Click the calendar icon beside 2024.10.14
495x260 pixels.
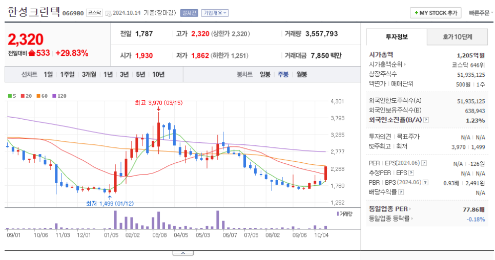point(108,13)
